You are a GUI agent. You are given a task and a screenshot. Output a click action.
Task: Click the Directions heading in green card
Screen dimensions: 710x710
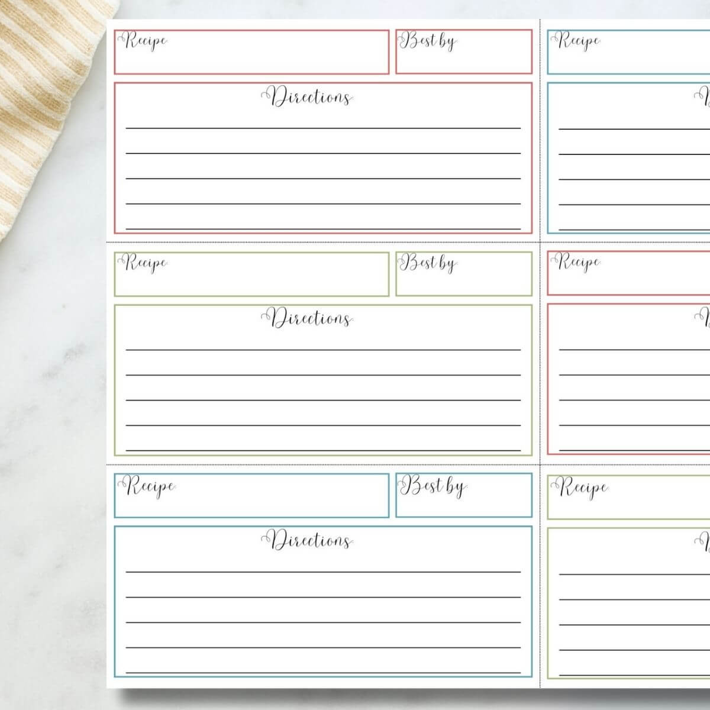[x=307, y=319]
